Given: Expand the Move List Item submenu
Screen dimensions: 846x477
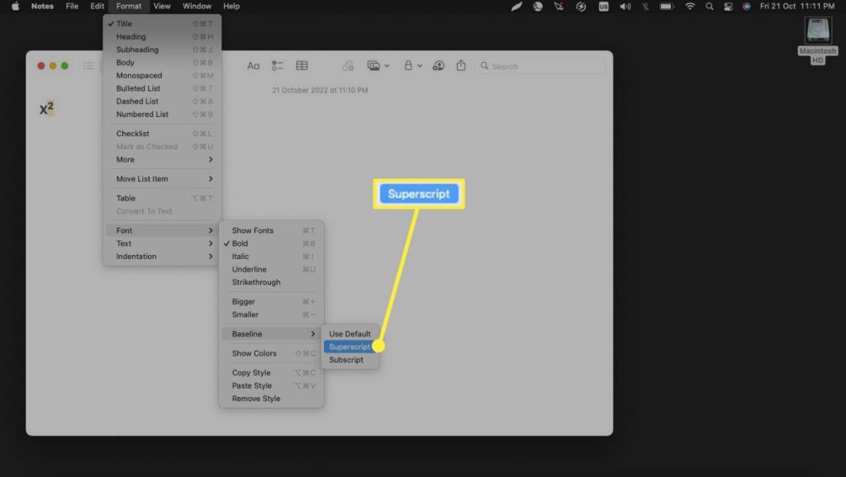Looking at the screenshot, I should pos(163,179).
